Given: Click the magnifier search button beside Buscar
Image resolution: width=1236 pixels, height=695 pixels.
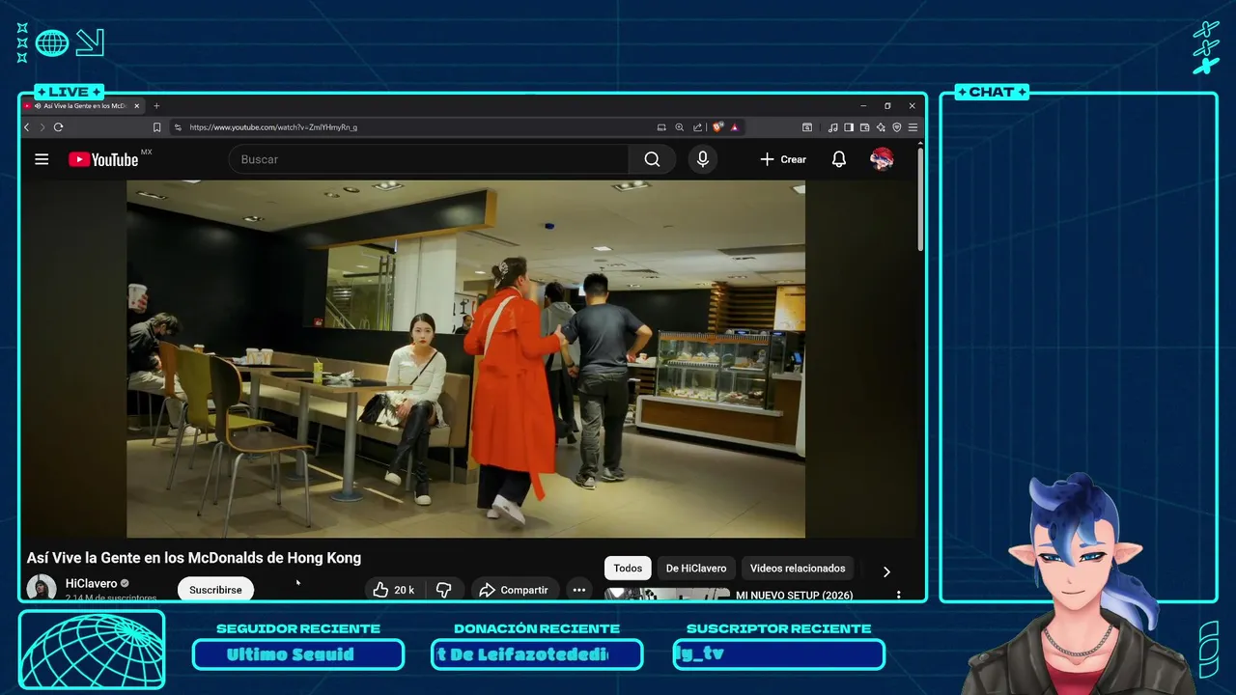Looking at the screenshot, I should [653, 159].
